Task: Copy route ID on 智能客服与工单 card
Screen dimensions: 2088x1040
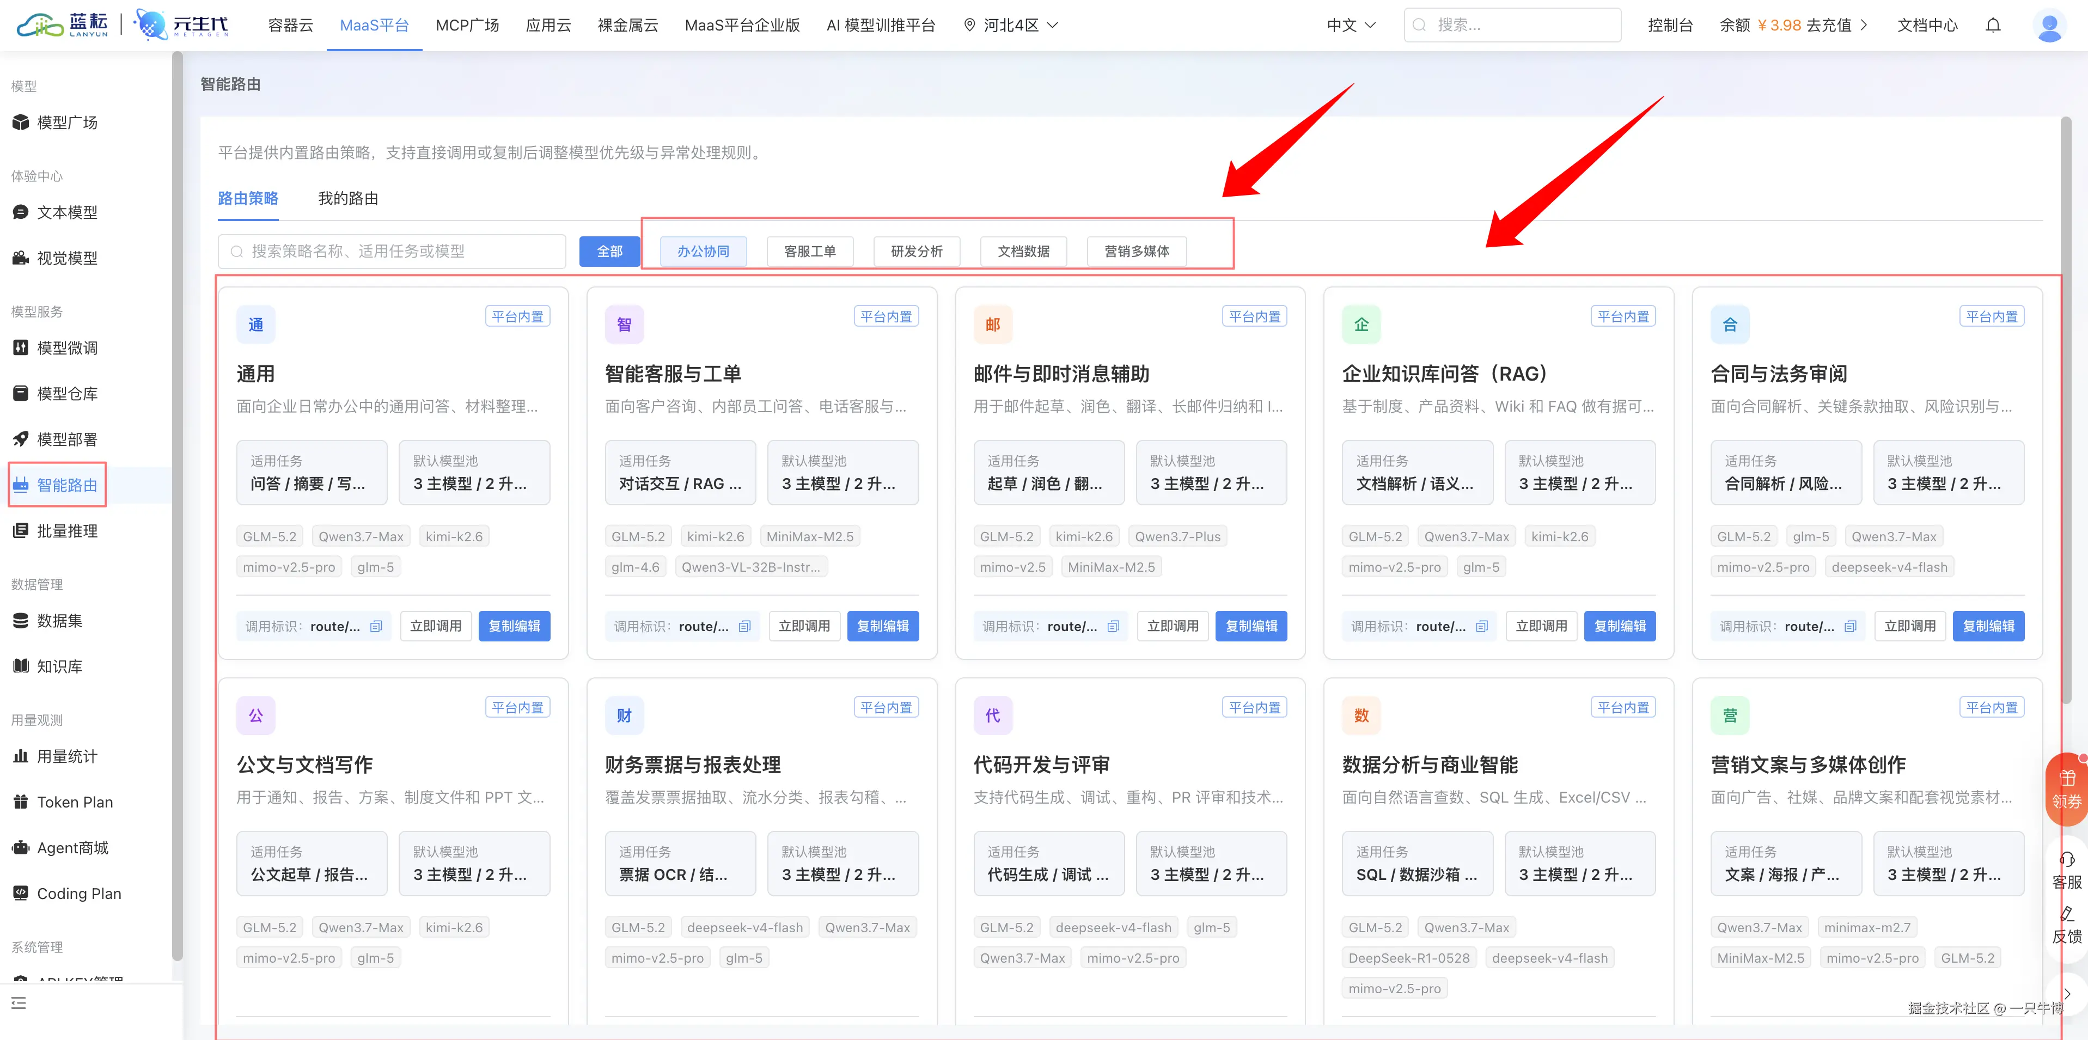Action: pyautogui.click(x=745, y=627)
